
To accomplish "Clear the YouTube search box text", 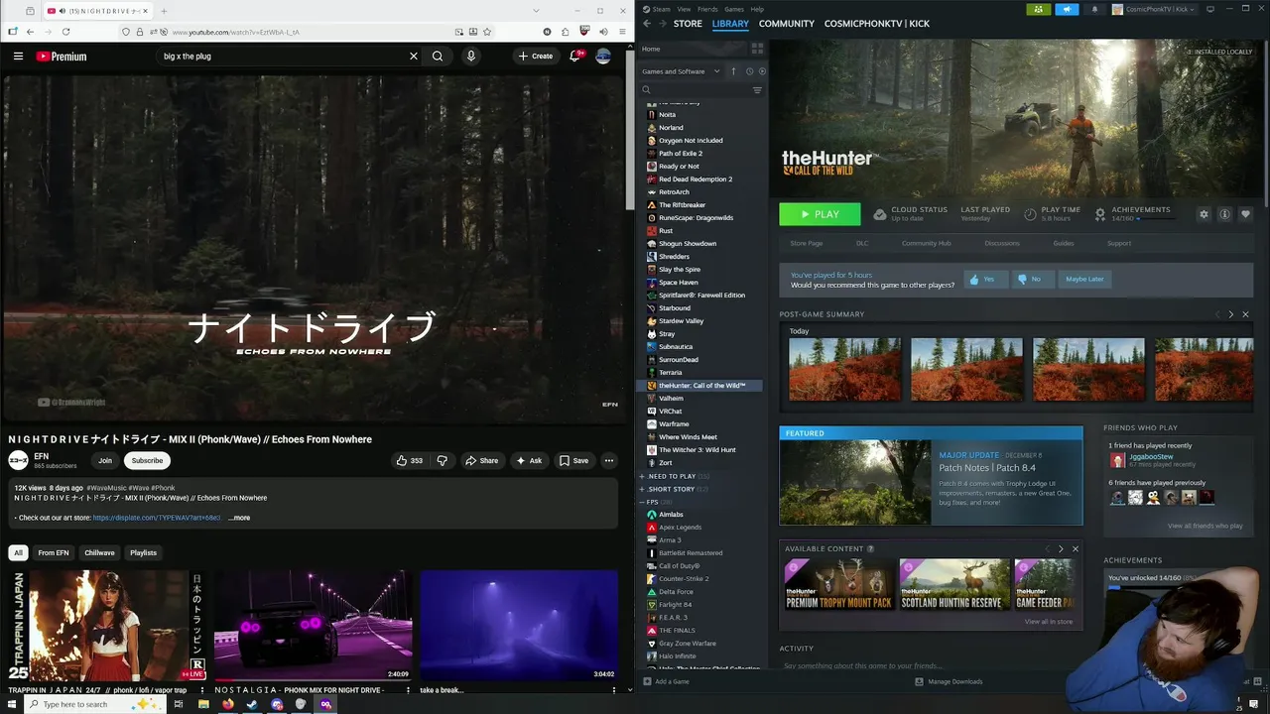I will click(x=414, y=57).
